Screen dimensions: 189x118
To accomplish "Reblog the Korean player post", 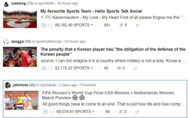I will coord(136,68).
